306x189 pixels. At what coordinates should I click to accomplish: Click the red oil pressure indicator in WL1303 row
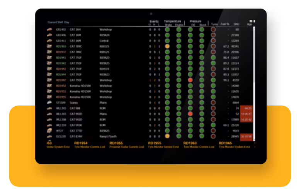click(x=190, y=114)
